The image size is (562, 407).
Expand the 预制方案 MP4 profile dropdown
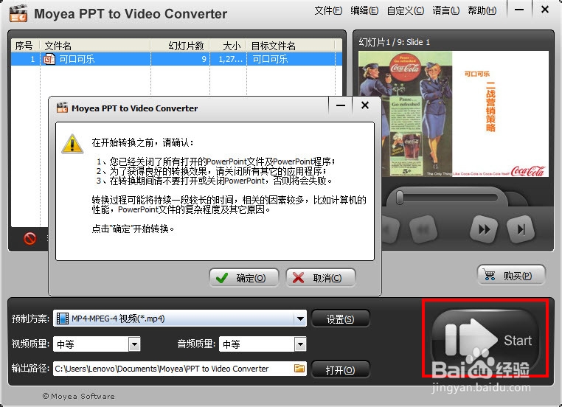tap(300, 318)
